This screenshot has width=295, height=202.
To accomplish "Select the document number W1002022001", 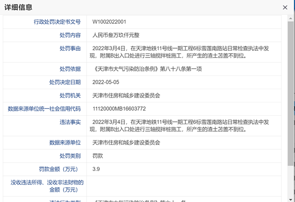I will [109, 22].
